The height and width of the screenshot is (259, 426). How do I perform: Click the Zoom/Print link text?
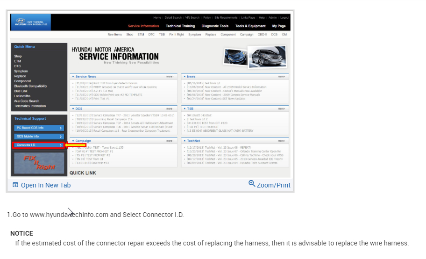click(x=274, y=185)
